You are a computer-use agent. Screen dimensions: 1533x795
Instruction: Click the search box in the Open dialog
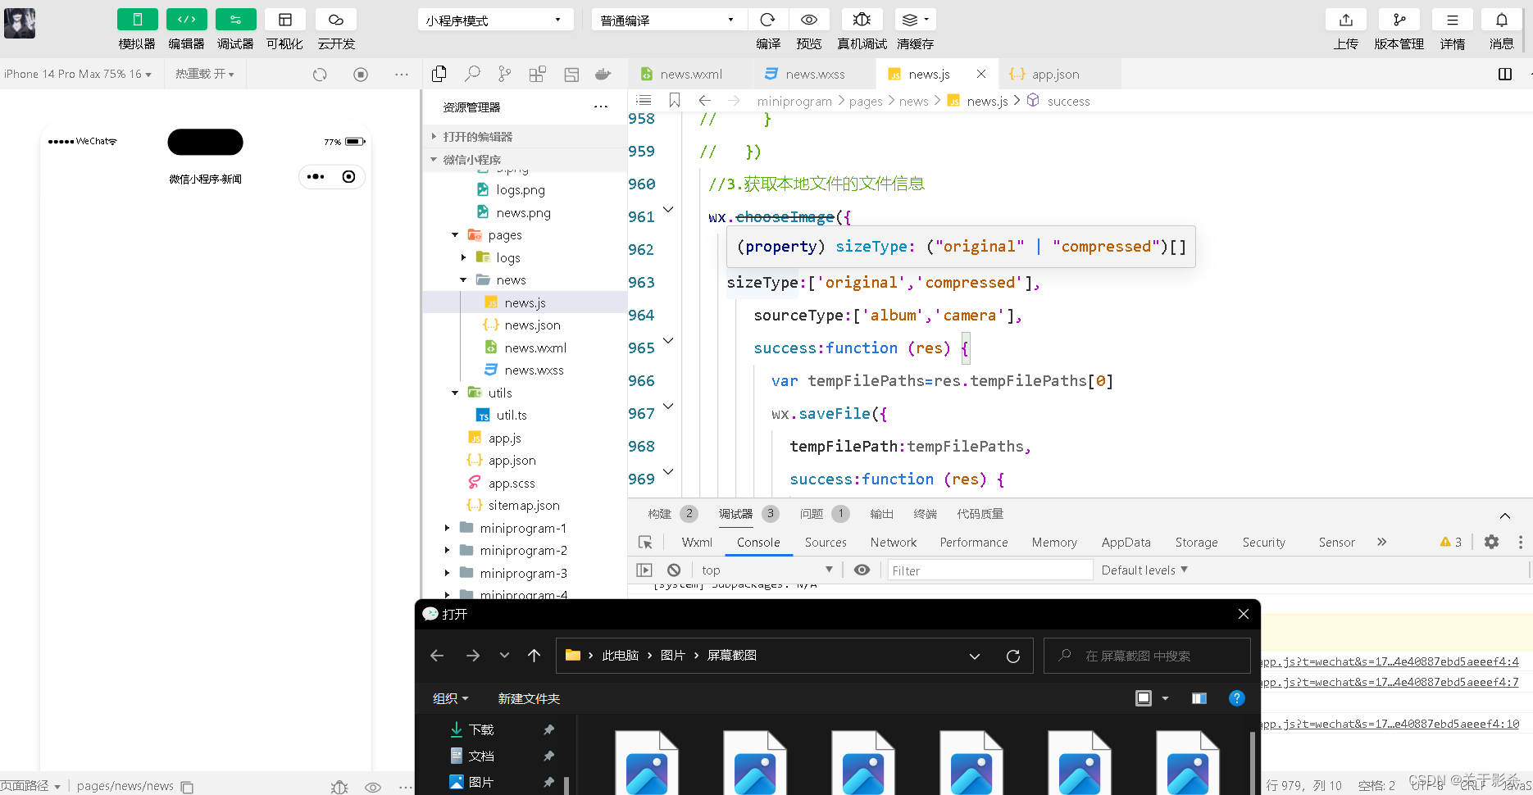click(x=1147, y=656)
